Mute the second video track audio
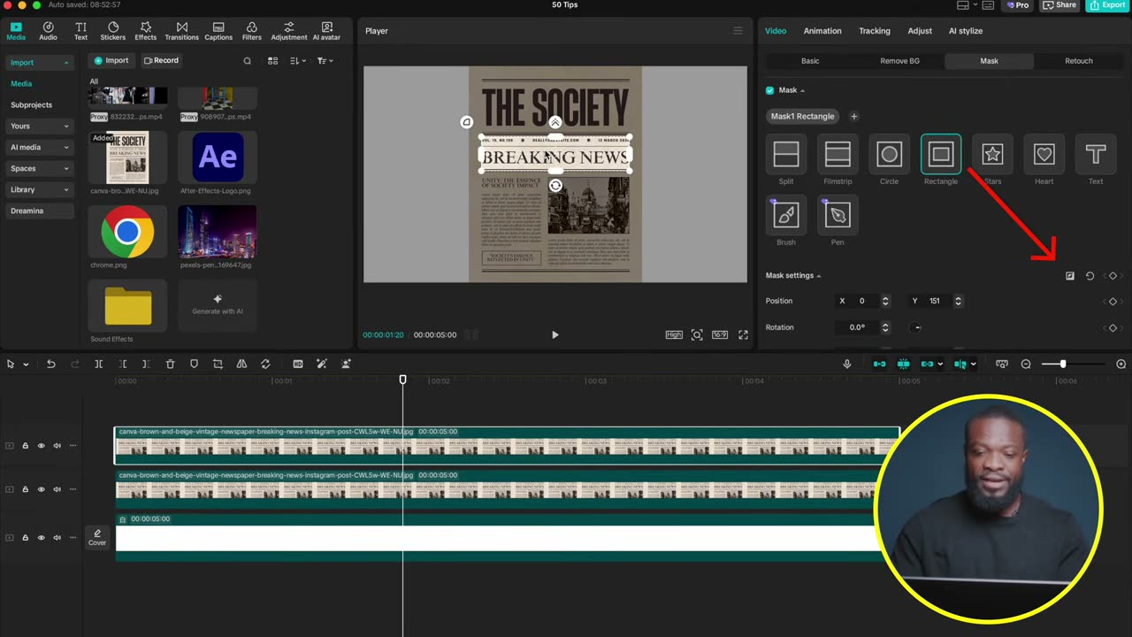The width and height of the screenshot is (1132, 637). coord(57,489)
